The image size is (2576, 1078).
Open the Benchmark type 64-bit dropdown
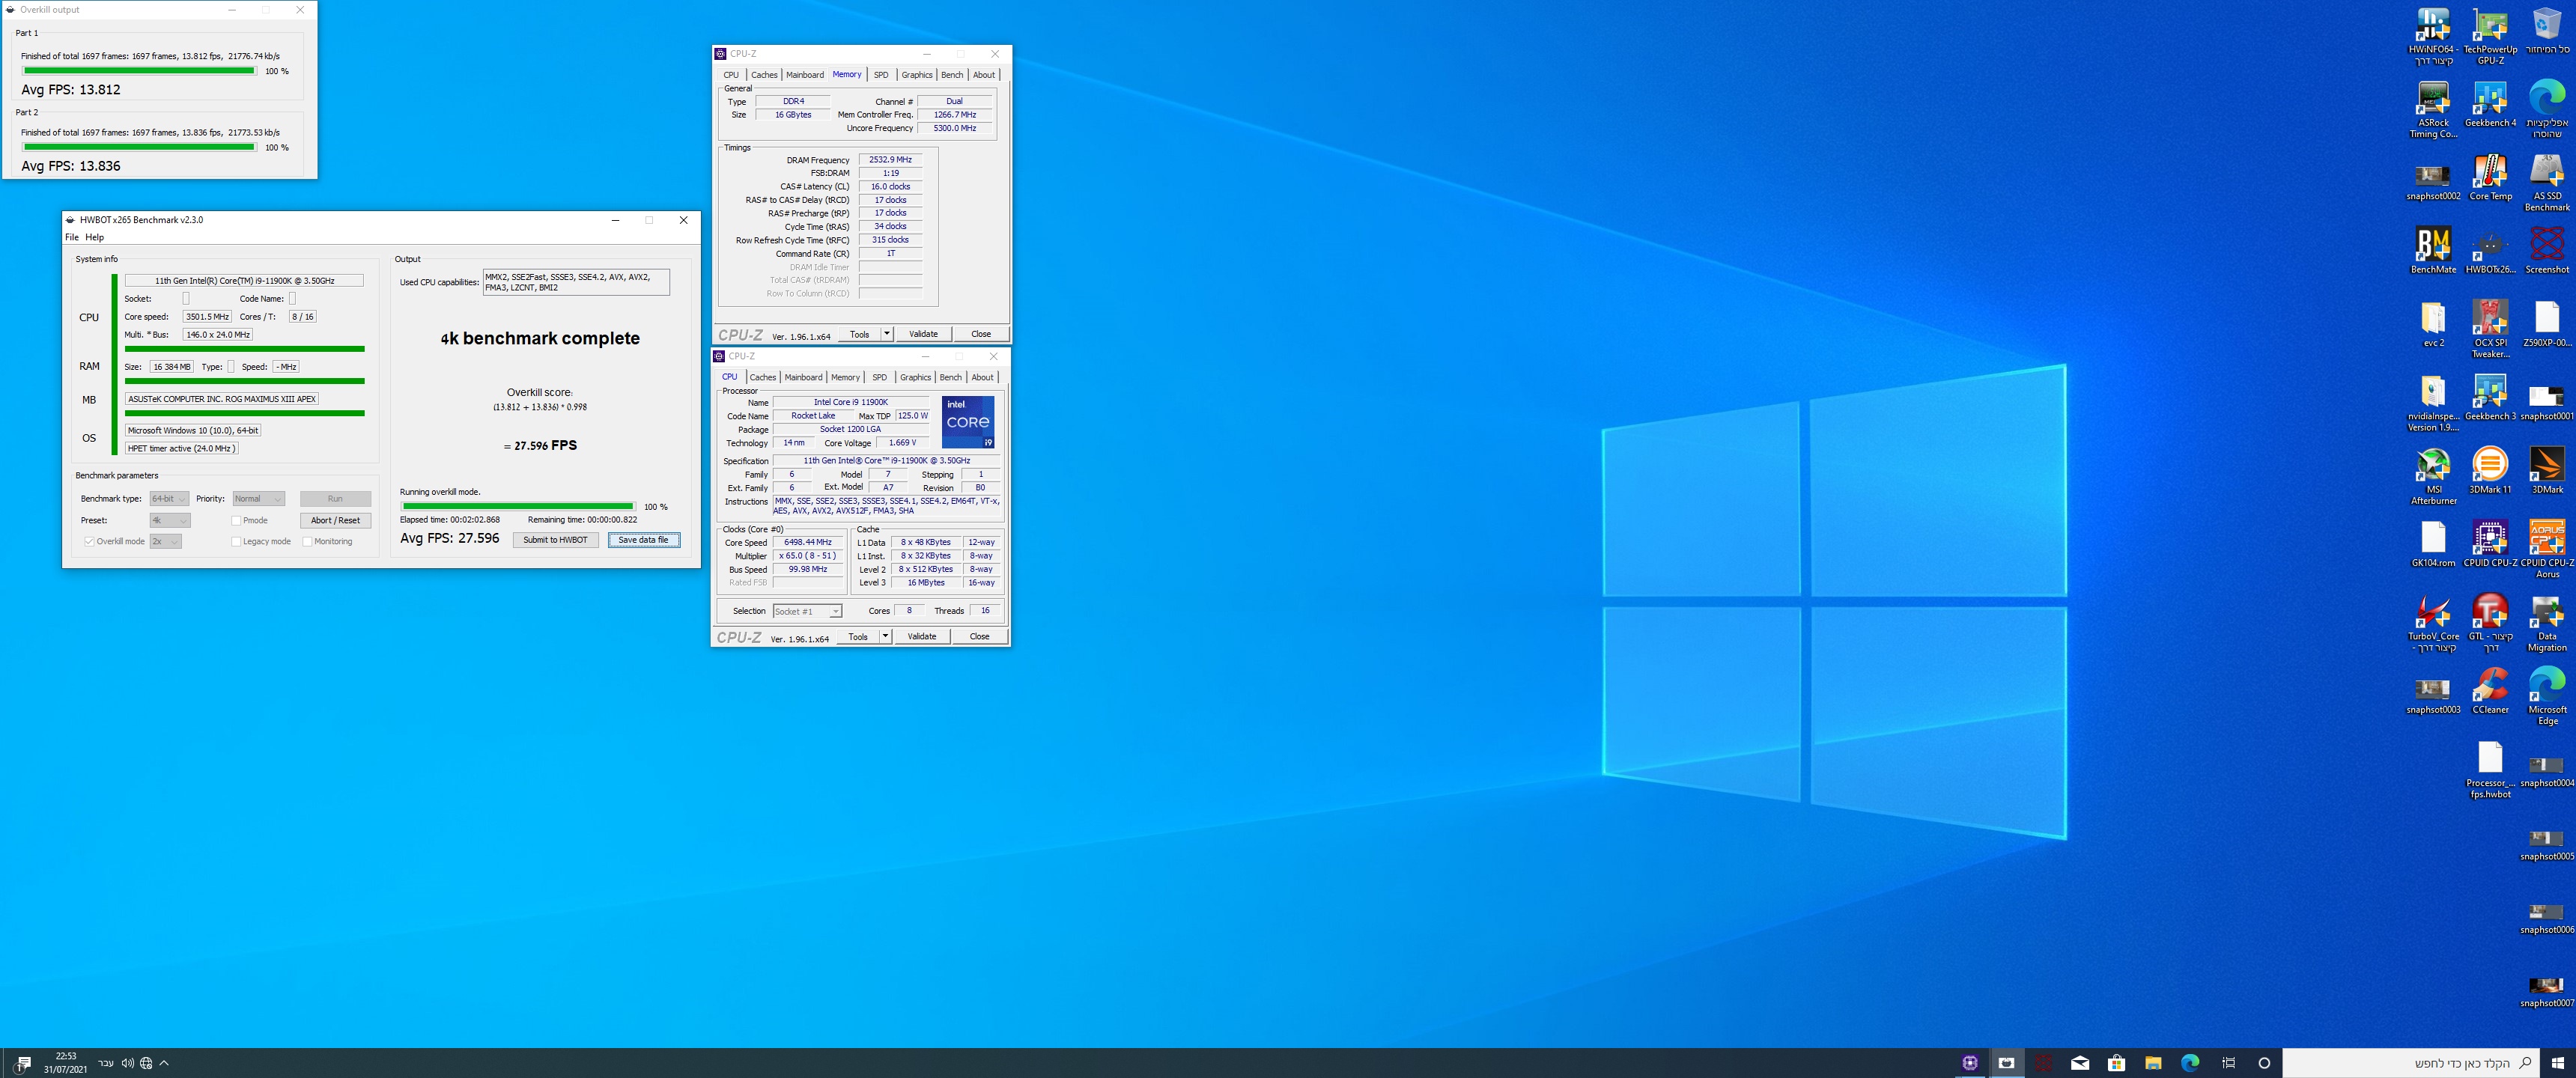click(169, 498)
